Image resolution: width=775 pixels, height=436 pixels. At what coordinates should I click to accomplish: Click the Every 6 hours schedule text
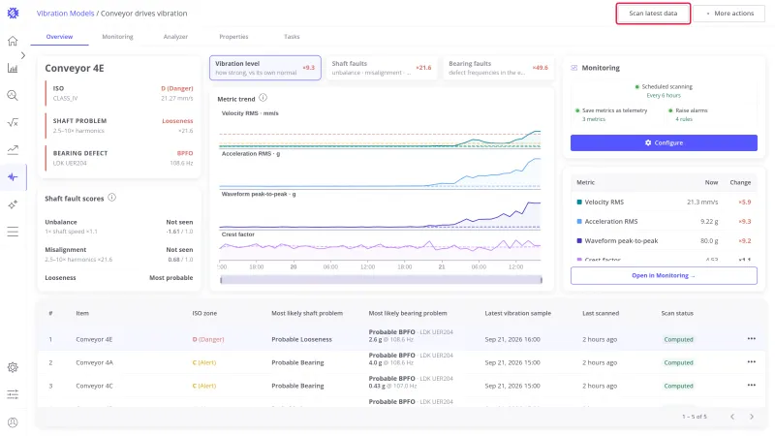click(664, 95)
